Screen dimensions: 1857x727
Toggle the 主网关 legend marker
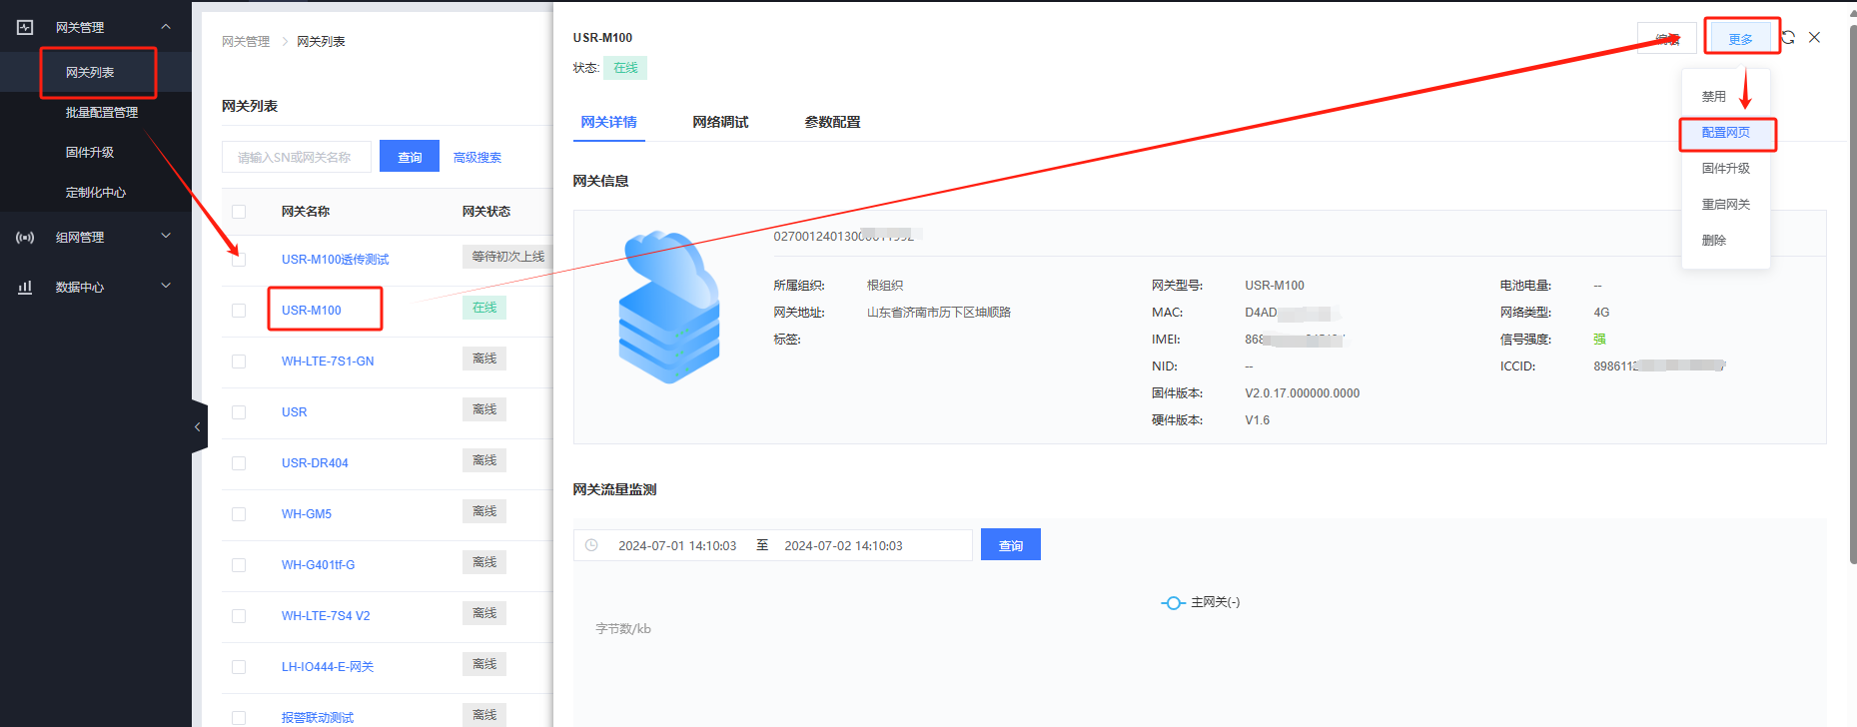[x=1173, y=603]
